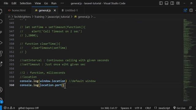The image size is (196, 110).
Task: Open the View menu
Action: click(x=38, y=3)
